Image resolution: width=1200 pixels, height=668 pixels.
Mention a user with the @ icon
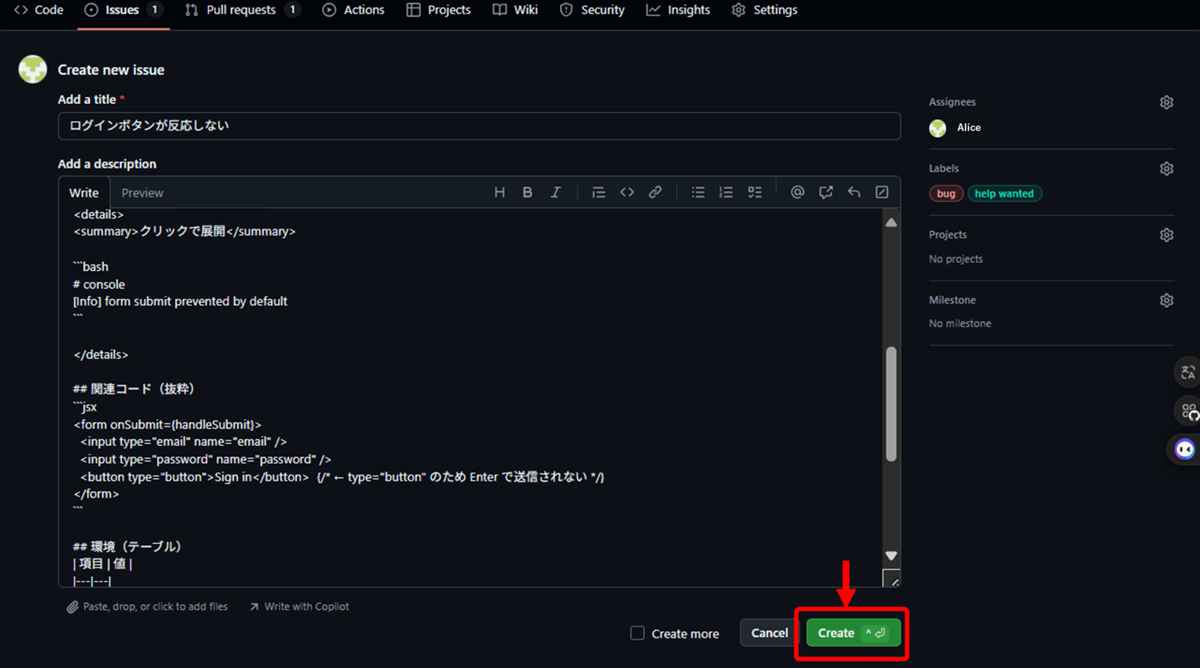(797, 192)
